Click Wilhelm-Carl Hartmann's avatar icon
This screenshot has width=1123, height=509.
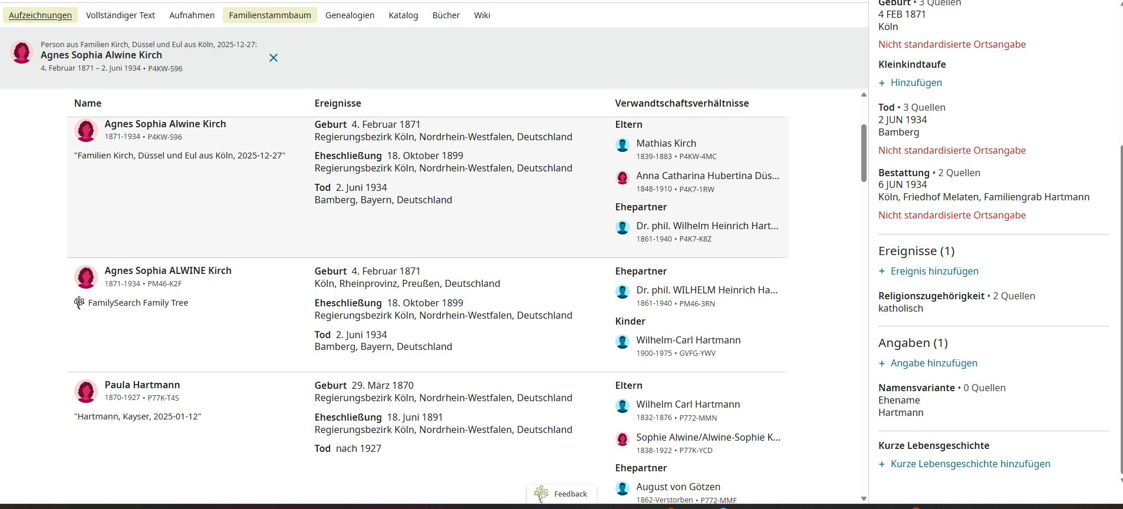tap(623, 342)
